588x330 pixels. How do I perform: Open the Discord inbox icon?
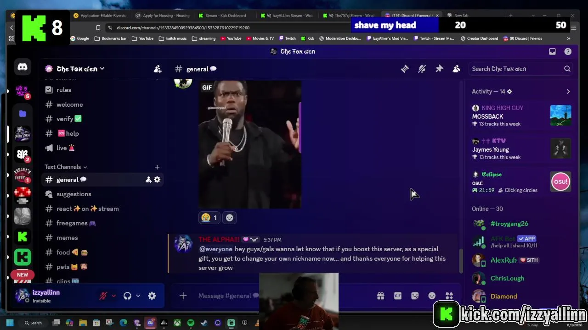[x=552, y=52]
